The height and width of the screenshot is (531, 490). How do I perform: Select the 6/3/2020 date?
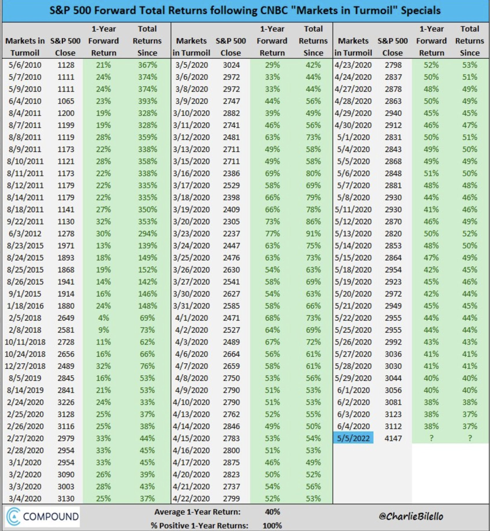(353, 414)
